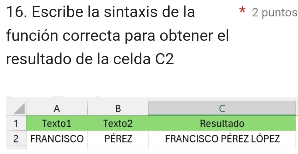Image resolution: width=298 pixels, height=154 pixels.
Task: Click cell C2 with FRANCISCO PÉREZ LÓPEZ
Action: 222,139
